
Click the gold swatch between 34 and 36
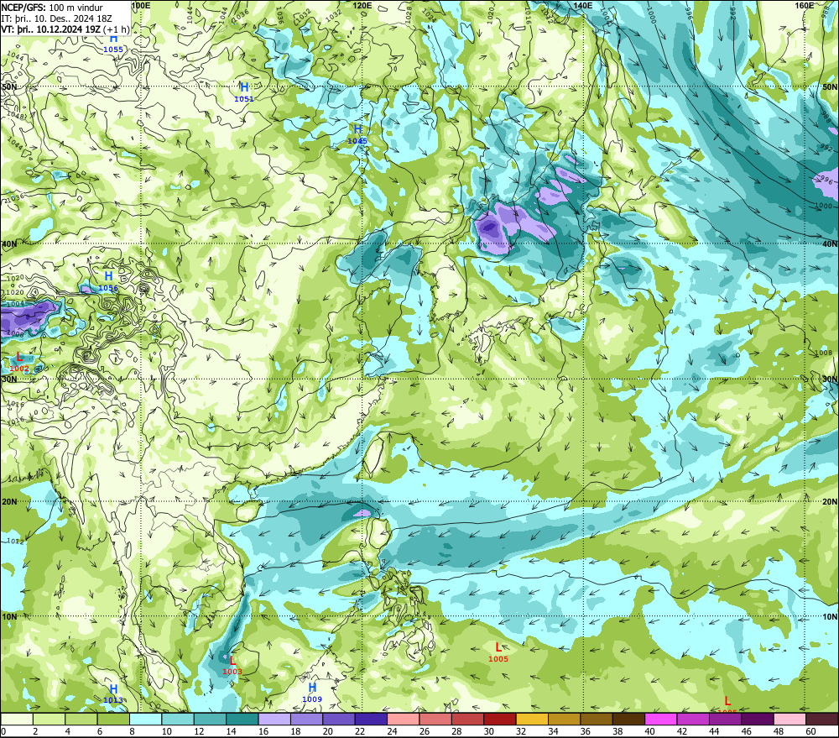tap(564, 720)
